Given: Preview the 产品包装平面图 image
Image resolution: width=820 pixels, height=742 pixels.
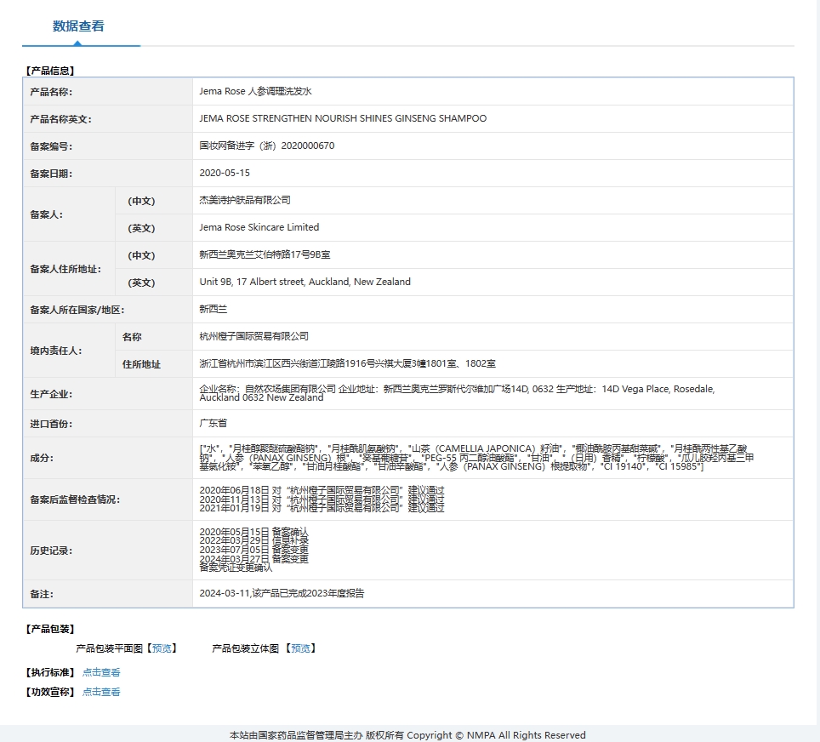Looking at the screenshot, I should point(162,648).
